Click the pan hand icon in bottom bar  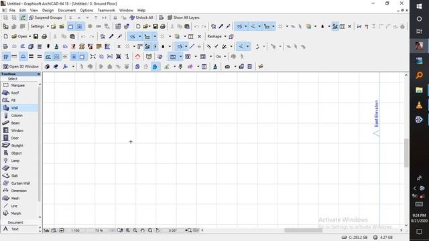(143, 230)
